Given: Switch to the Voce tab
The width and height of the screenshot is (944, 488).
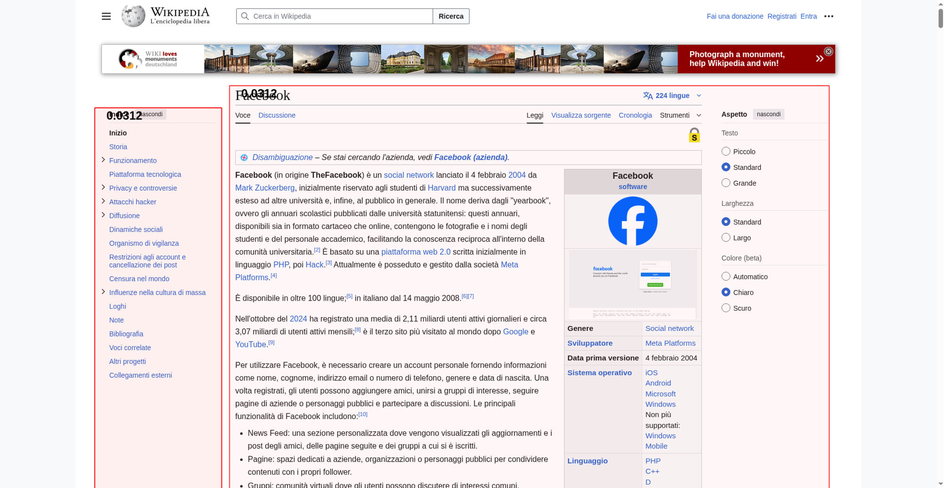Looking at the screenshot, I should tap(243, 115).
